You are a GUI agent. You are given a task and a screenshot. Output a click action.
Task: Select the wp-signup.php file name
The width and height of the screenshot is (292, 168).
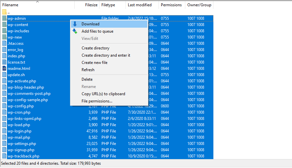21,150
